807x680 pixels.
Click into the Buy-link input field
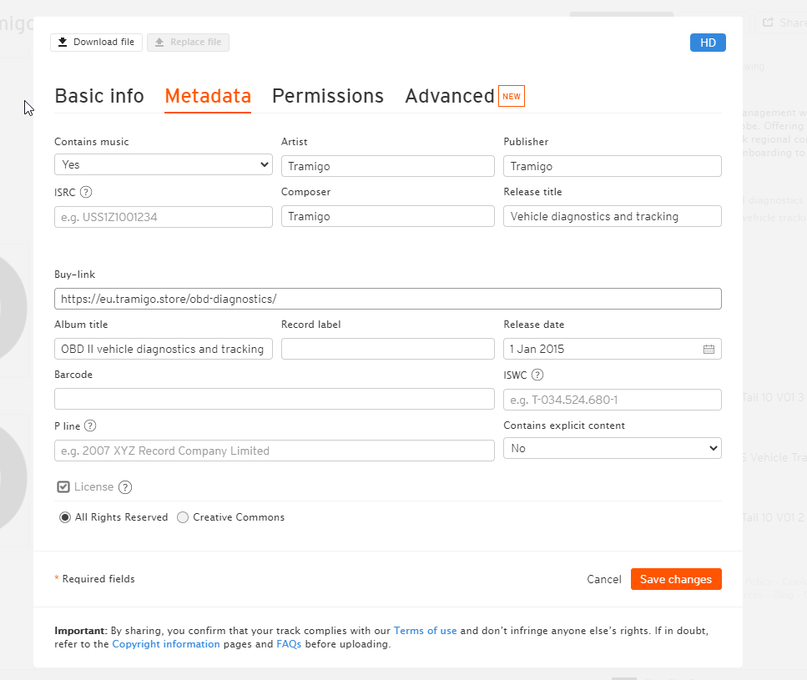(388, 299)
